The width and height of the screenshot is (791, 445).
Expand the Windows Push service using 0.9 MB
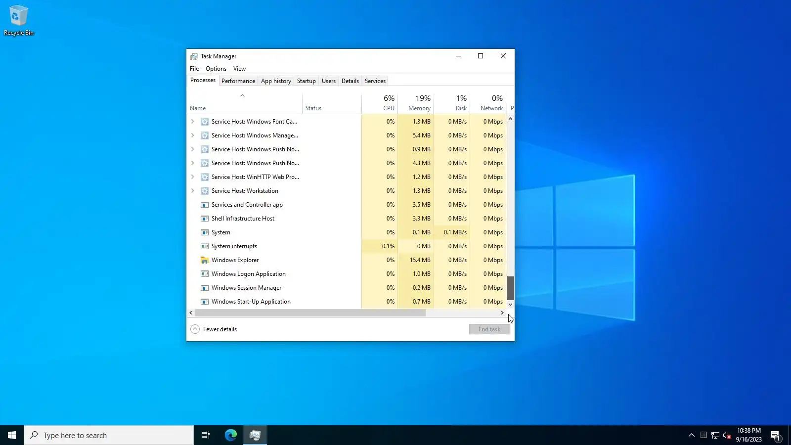pos(193,149)
